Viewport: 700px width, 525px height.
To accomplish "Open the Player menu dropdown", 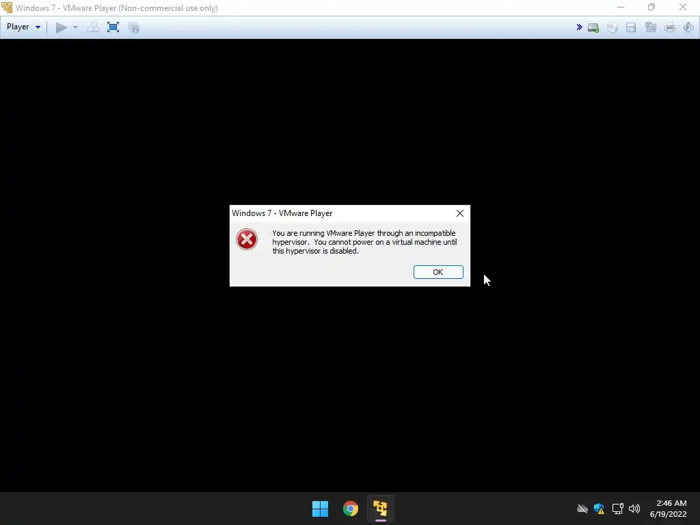I will [x=23, y=27].
